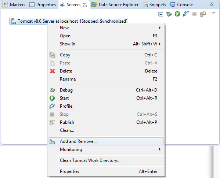The image size is (220, 178).
Task: Click the Markers tab icon
Action: point(5,5)
